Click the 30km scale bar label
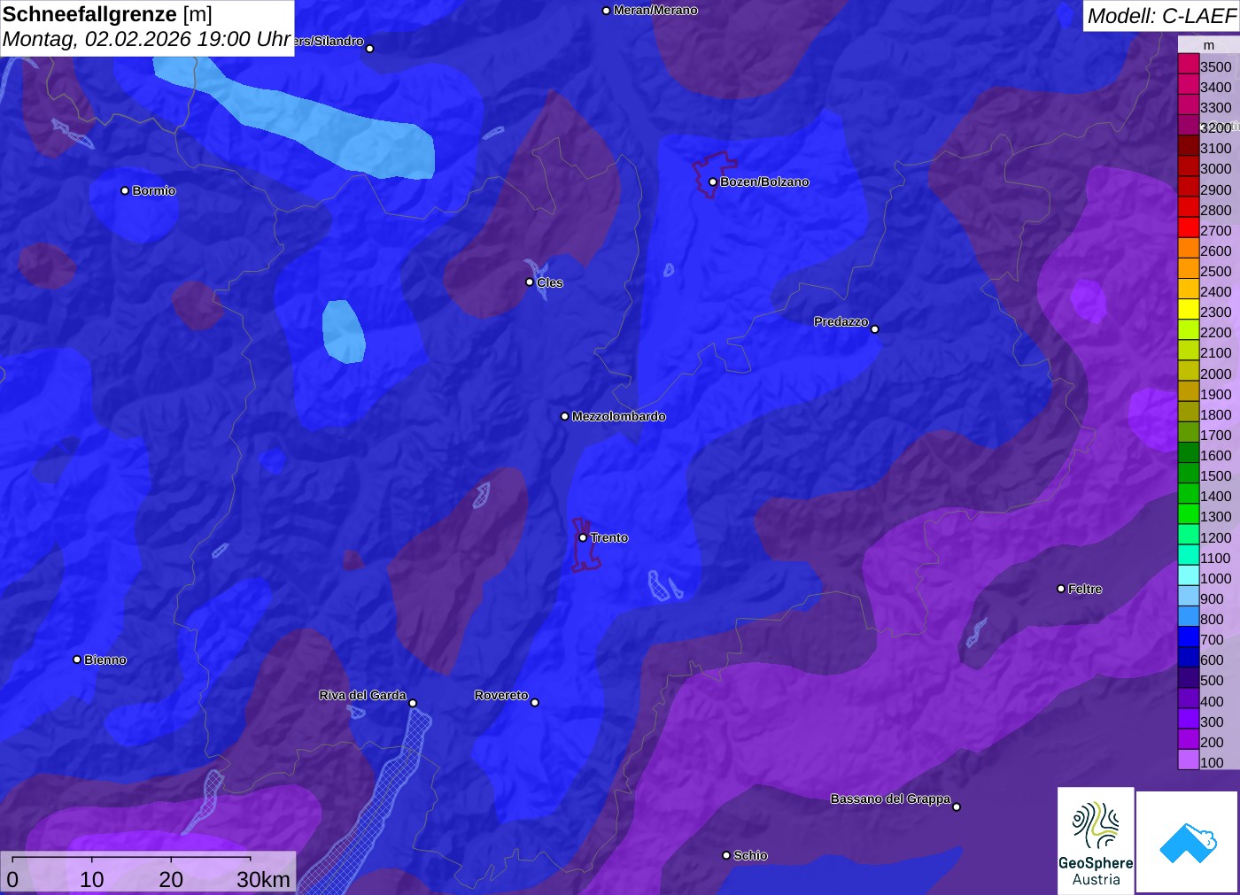The height and width of the screenshot is (895, 1240). [263, 879]
